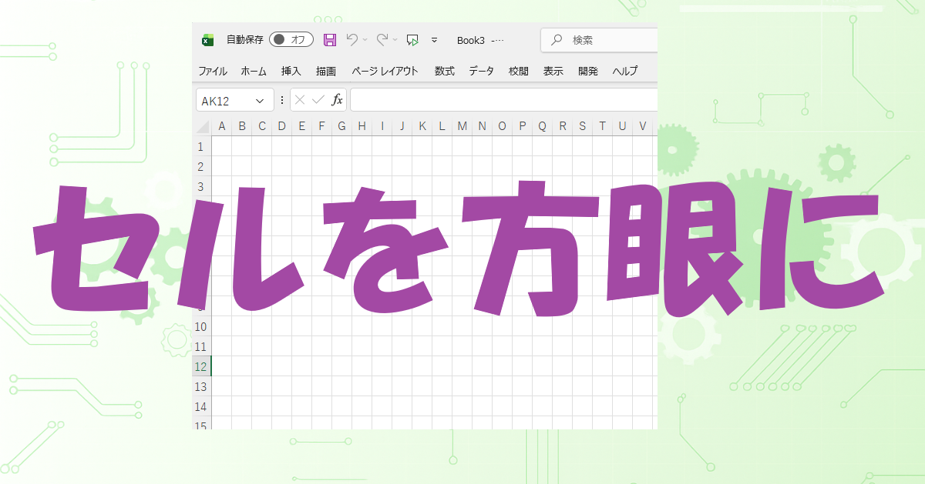Screen dimensions: 925x484
Task: Select the row 13 header
Action: click(x=200, y=386)
